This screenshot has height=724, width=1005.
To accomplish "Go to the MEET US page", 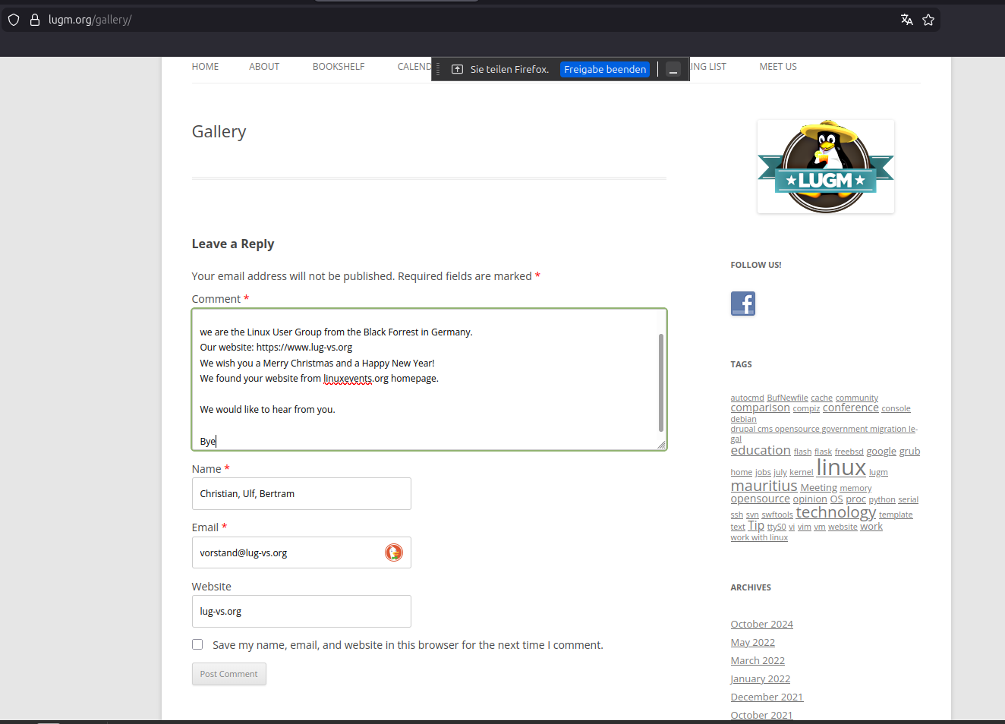I will [x=777, y=67].
